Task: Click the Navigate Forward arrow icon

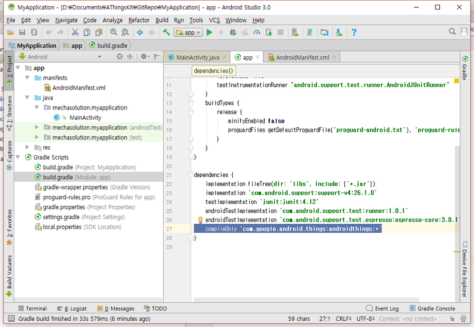Action: pos(152,32)
